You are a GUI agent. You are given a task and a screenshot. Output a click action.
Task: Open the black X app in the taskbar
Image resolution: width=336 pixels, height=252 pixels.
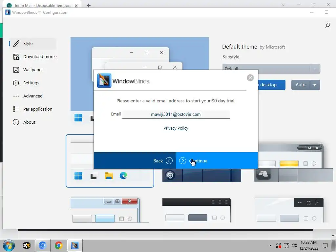pos(27,245)
